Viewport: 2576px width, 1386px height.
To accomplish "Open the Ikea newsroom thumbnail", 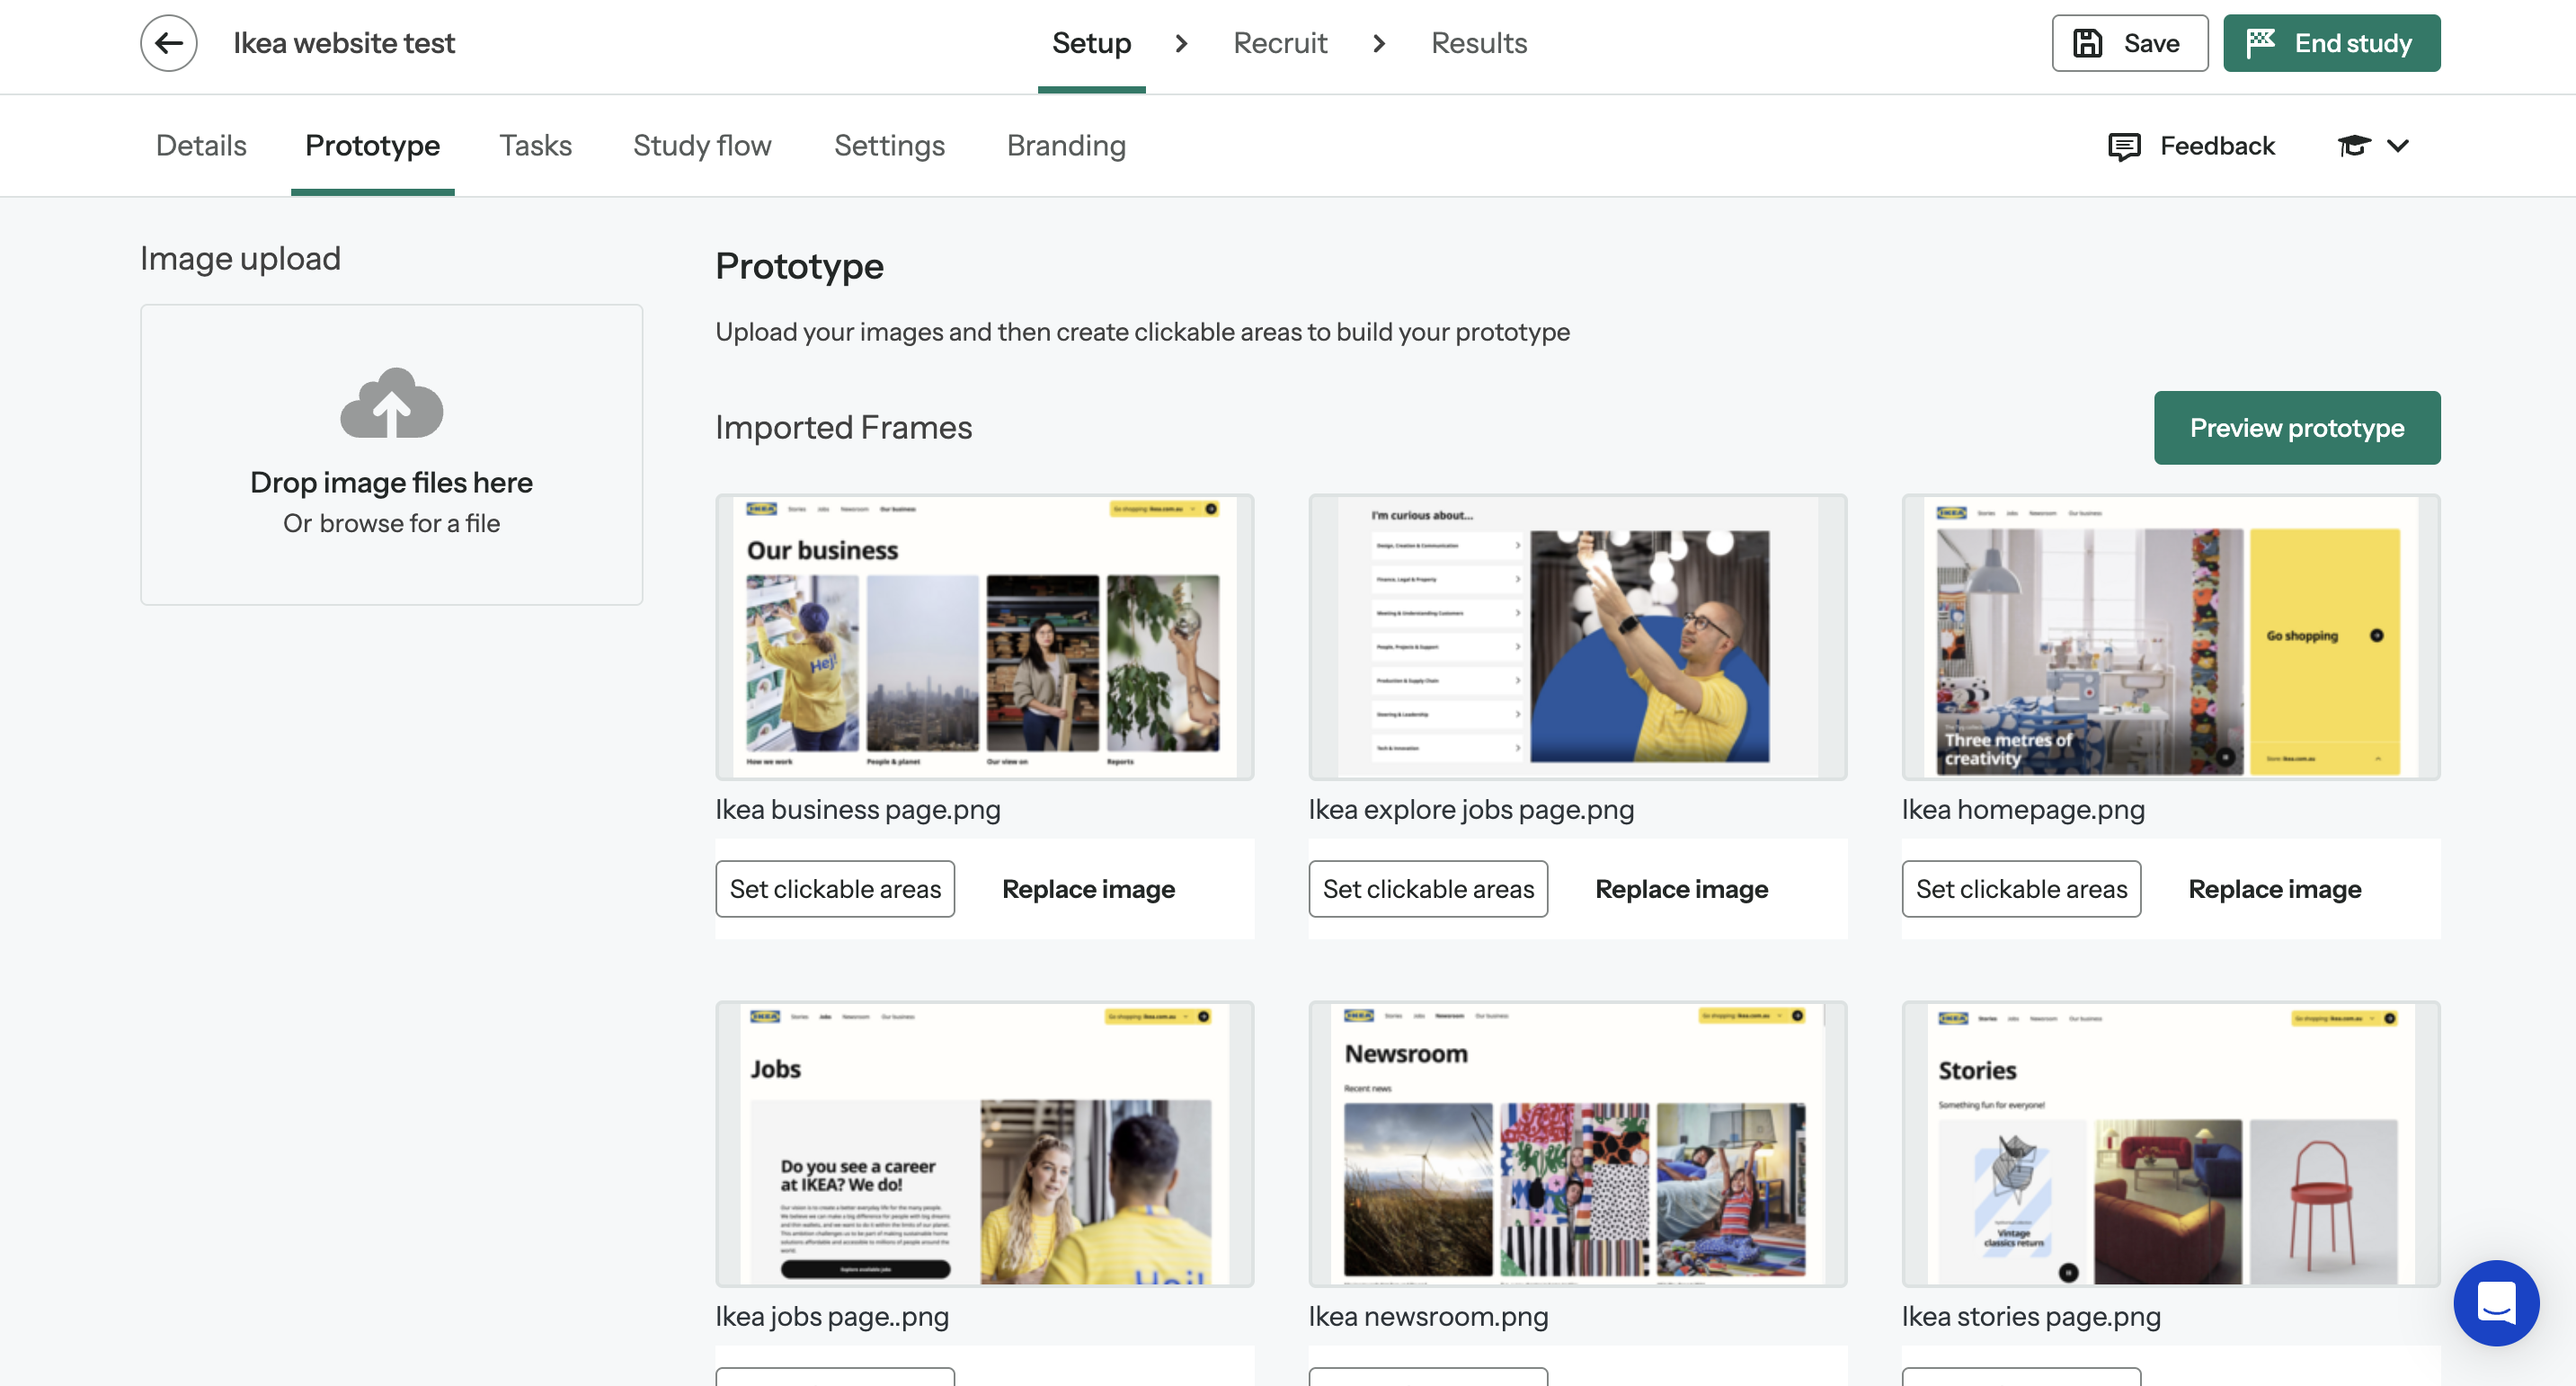I will point(1577,1144).
